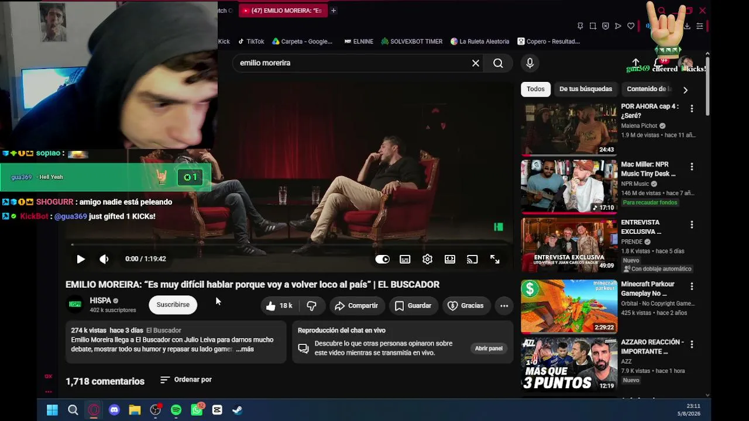Open La Ruleta Aleatoria bookmark
Viewport: 749px width, 421px height.
point(480,42)
